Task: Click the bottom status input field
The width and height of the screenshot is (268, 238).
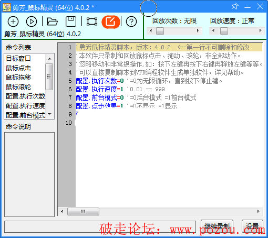Action: (x=100, y=227)
